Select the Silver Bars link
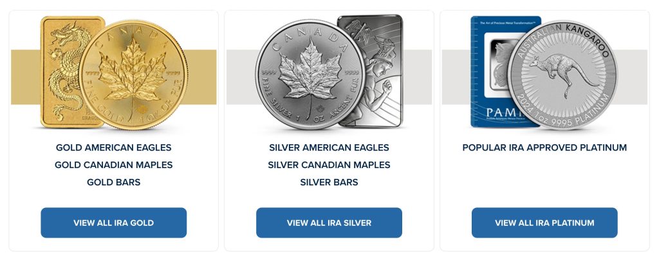The width and height of the screenshot is (659, 262). click(x=329, y=182)
